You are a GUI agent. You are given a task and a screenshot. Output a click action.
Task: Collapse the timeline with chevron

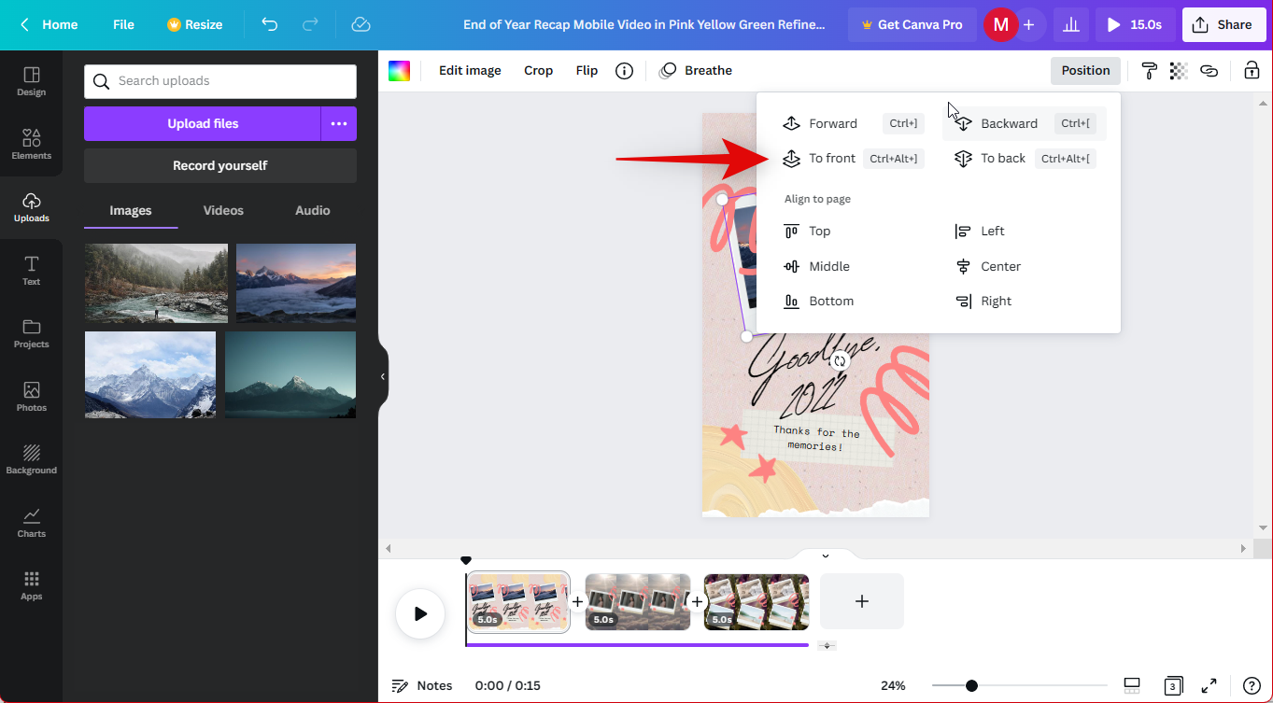(x=826, y=555)
